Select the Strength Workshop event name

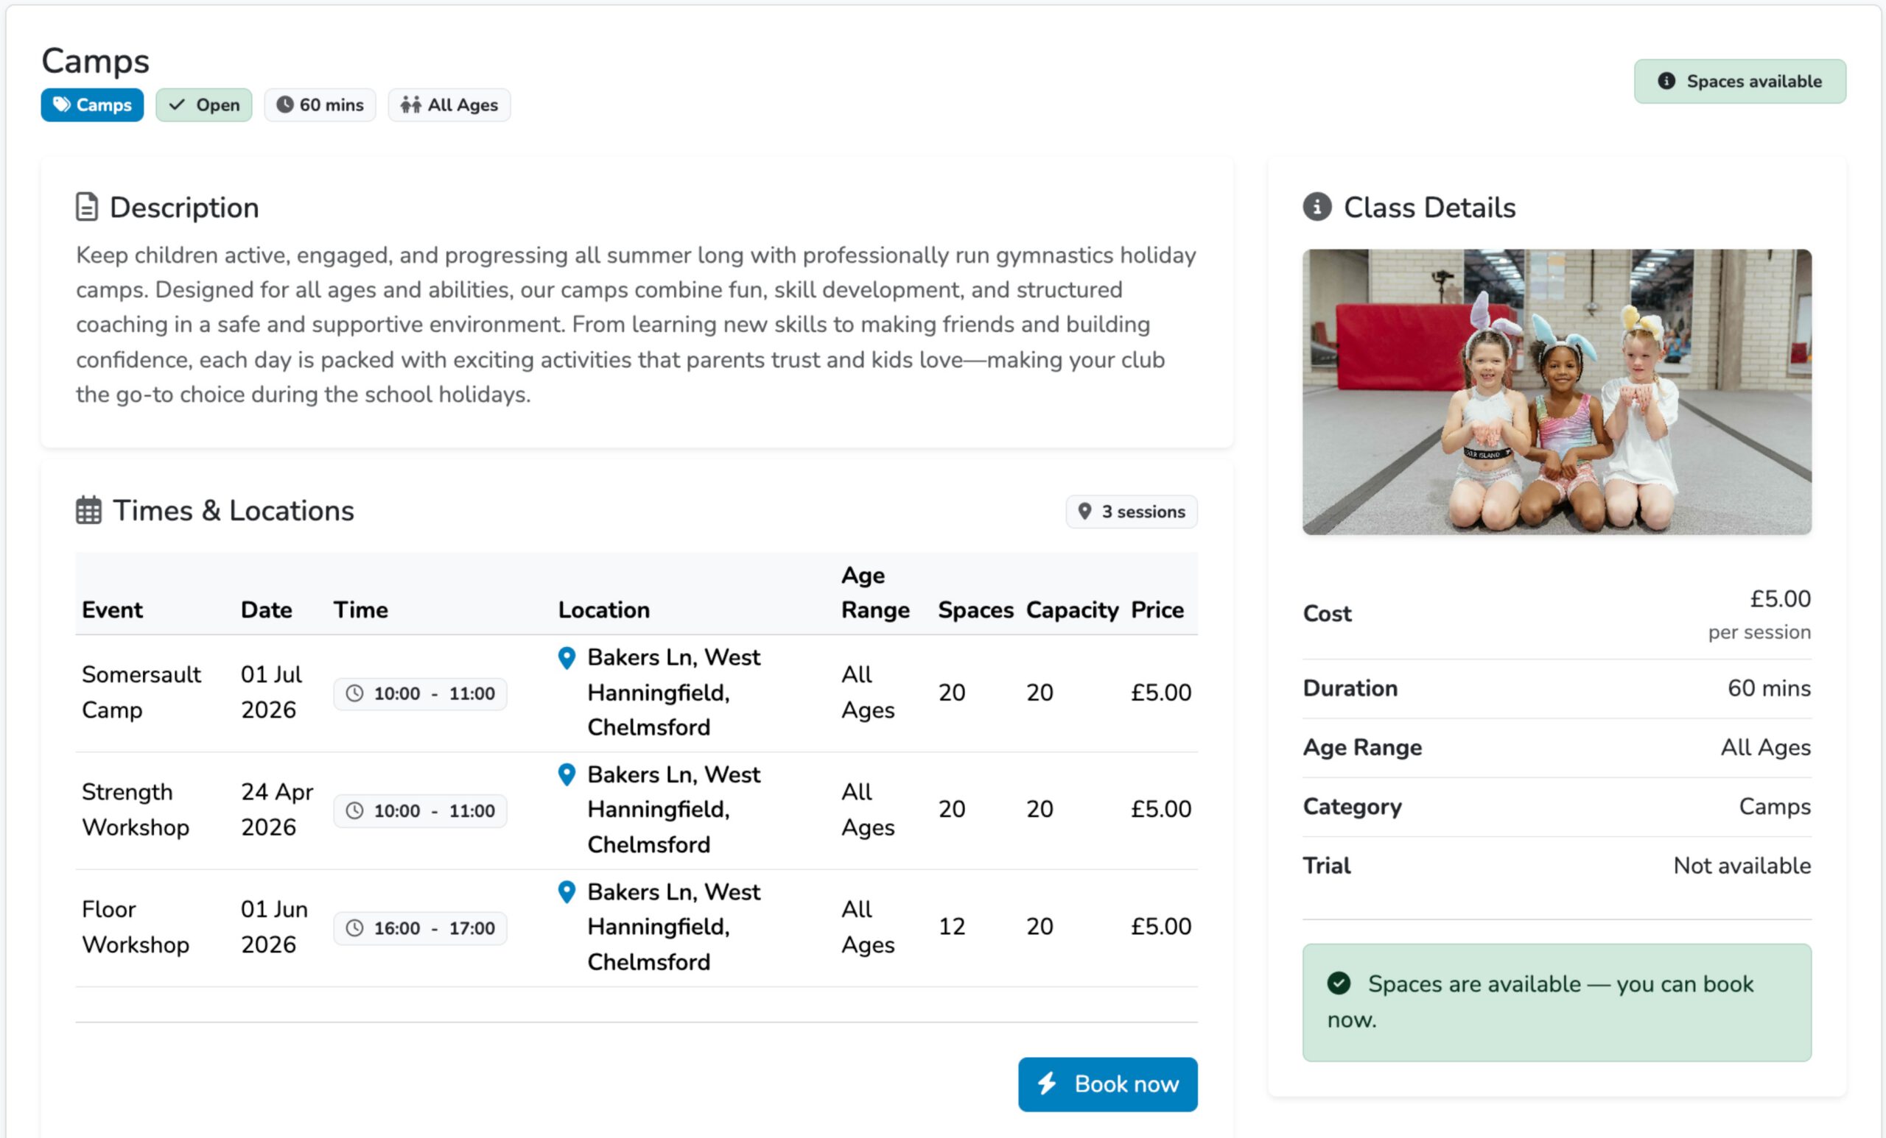[136, 809]
